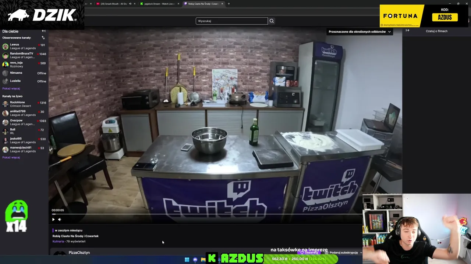Click the Nimuena Offline status
The image size is (471, 264).
42,73
